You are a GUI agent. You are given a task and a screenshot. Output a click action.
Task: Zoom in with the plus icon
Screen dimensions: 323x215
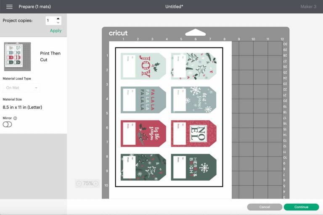[x=96, y=184]
